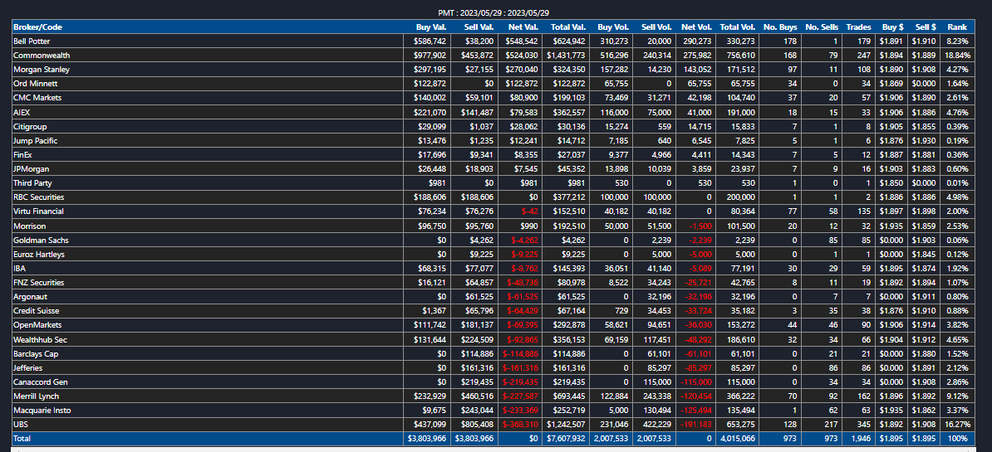This screenshot has width=992, height=452.
Task: Sort by the Rank column header
Action: pos(956,27)
